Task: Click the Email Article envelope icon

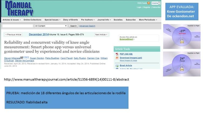Action: click(117, 66)
